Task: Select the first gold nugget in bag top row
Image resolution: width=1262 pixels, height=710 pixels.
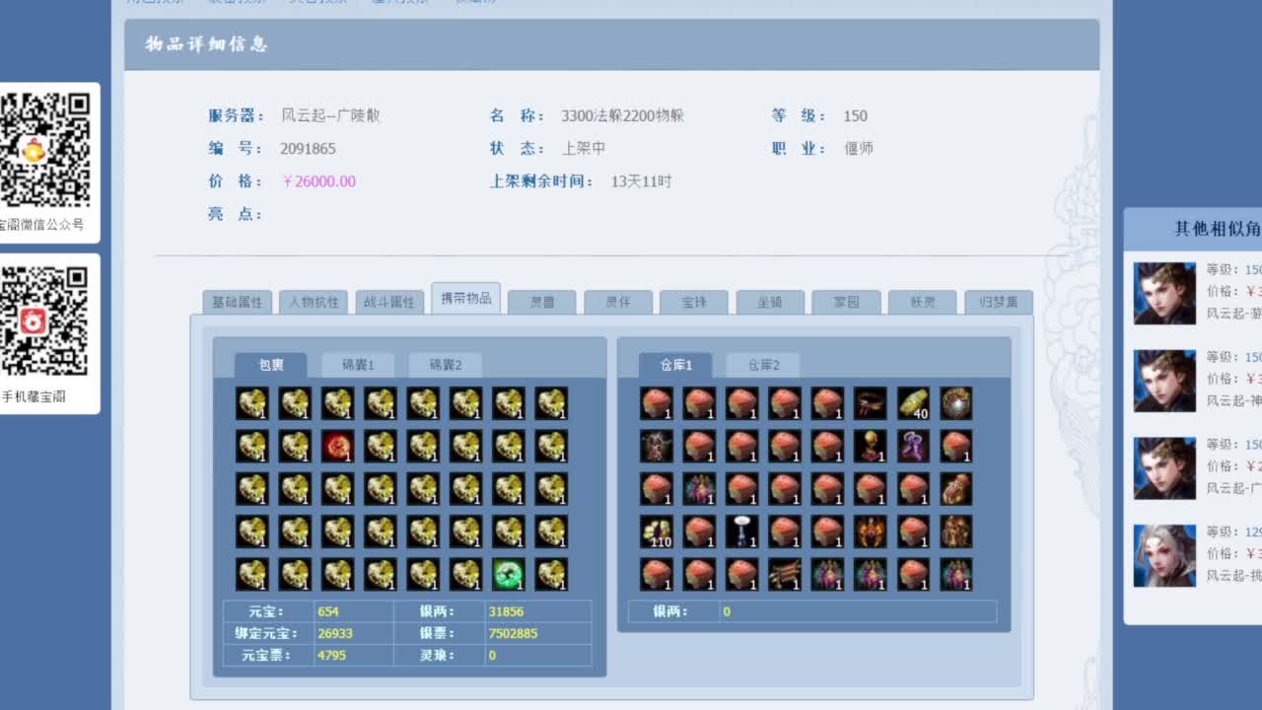Action: click(x=252, y=403)
